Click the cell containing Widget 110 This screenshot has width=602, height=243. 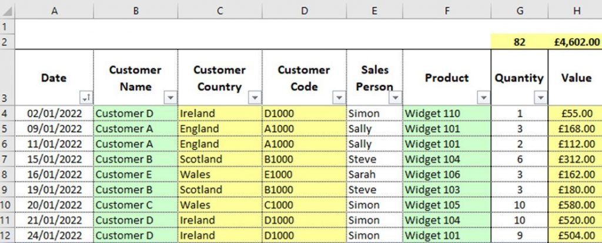[x=447, y=113]
